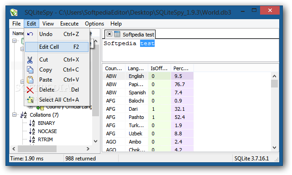The height and width of the screenshot is (175, 292).
Task: Click the red X Delete icon
Action: [30, 90]
